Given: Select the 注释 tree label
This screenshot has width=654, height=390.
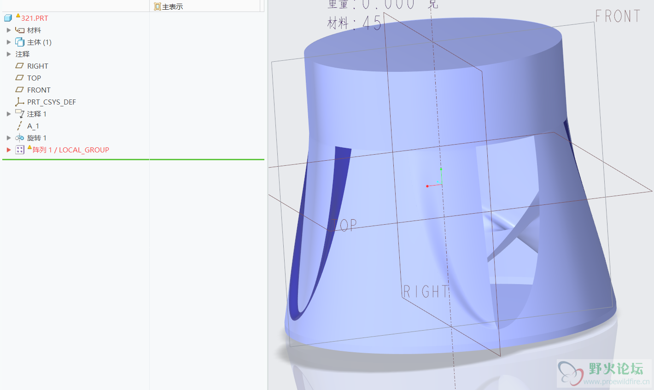Looking at the screenshot, I should 23,54.
